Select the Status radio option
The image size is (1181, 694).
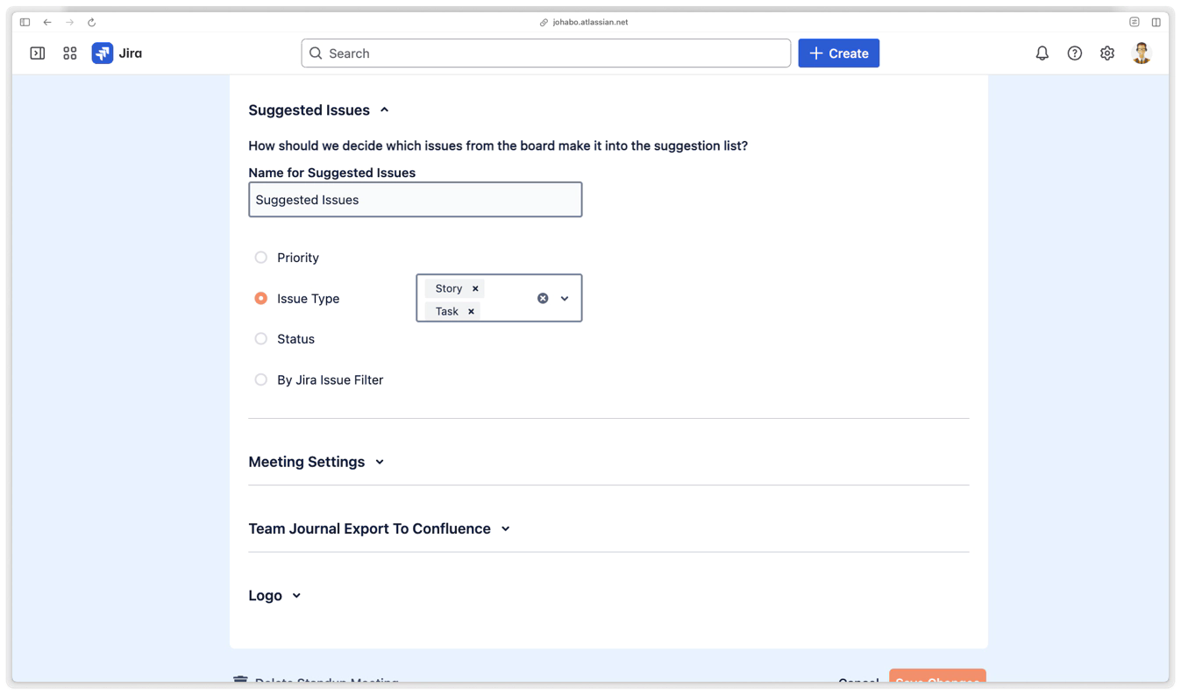(x=261, y=339)
